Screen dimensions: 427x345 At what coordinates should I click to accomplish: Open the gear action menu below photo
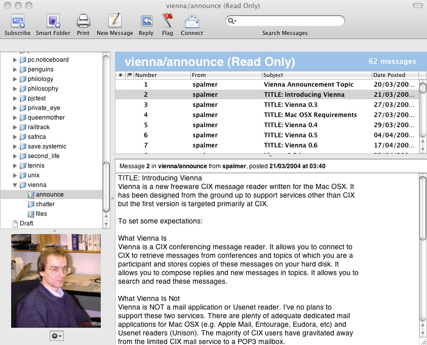point(56,336)
